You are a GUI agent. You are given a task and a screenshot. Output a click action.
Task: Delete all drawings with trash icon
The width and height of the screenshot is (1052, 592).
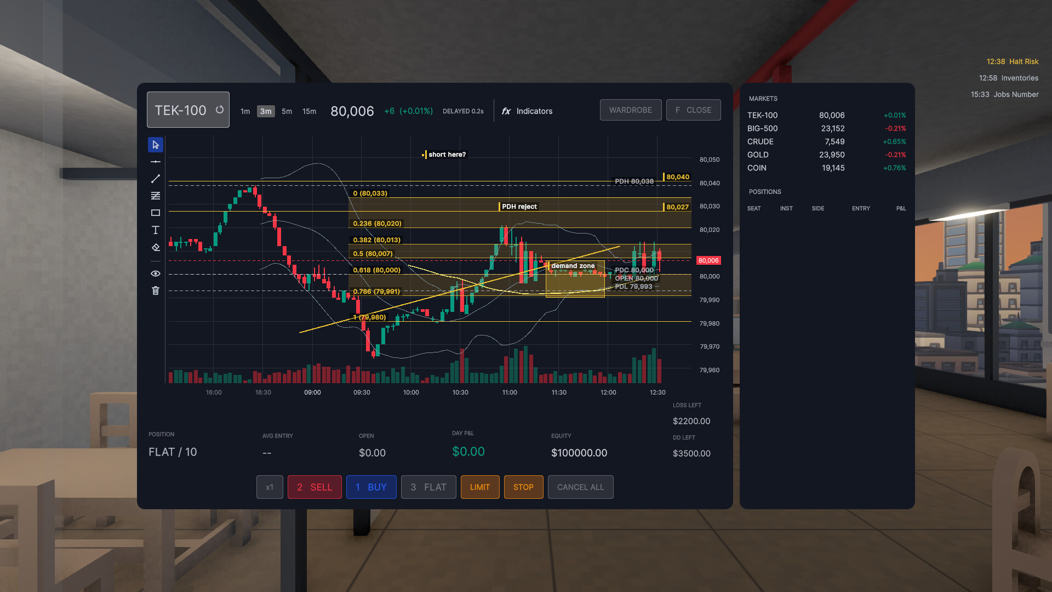(x=156, y=291)
